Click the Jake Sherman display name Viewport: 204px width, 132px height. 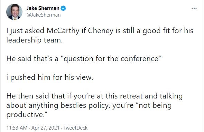click(x=43, y=8)
